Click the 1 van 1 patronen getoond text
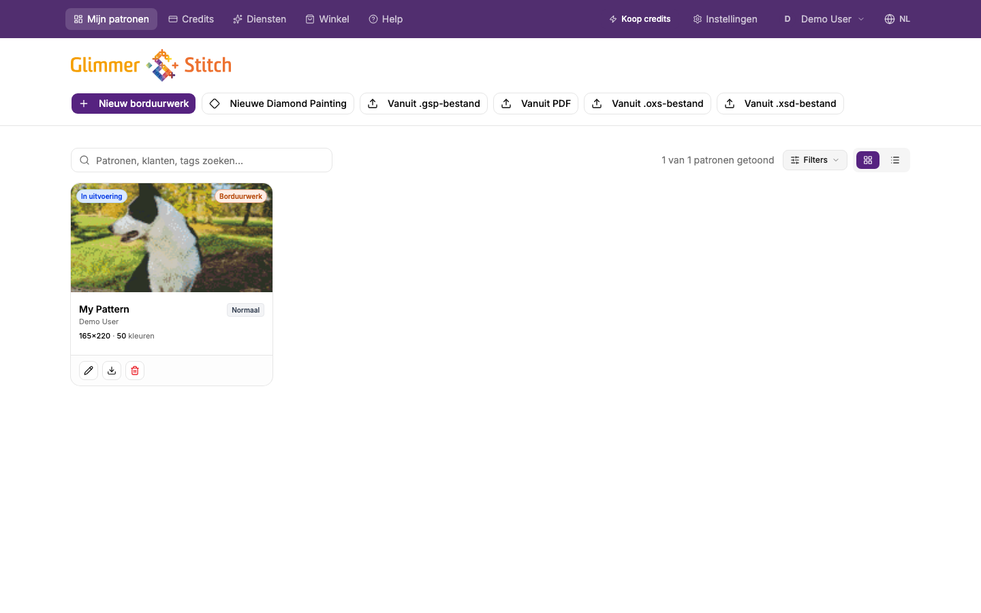The image size is (981, 613). click(x=718, y=160)
